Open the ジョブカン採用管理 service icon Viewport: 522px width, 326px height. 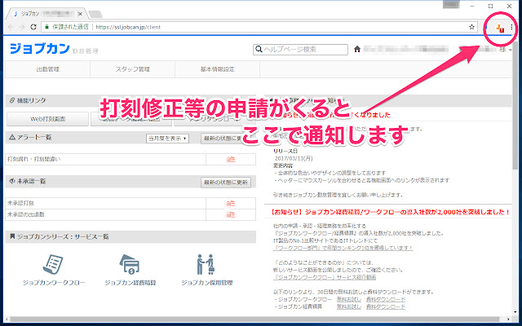coord(206,265)
